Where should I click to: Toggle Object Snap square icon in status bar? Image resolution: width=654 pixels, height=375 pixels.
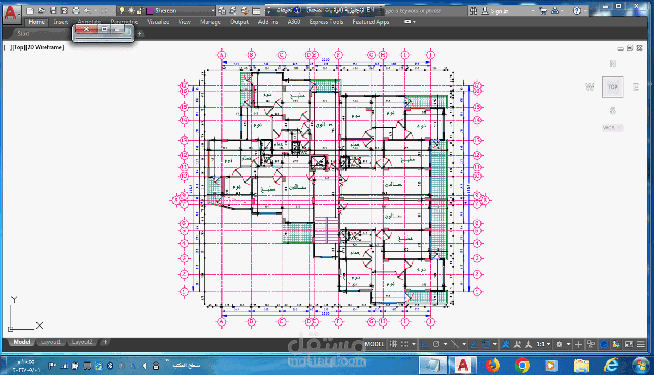pyautogui.click(x=486, y=344)
